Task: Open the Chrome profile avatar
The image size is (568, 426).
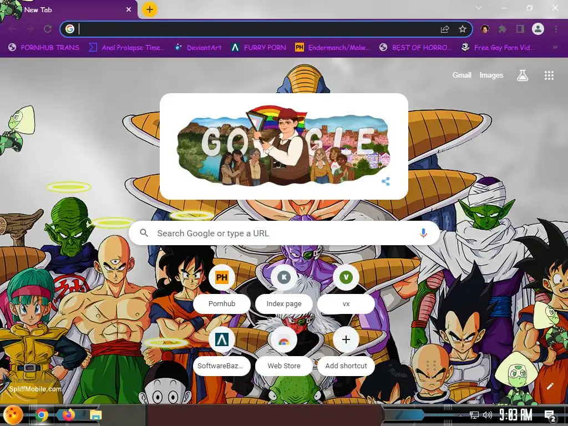Action: 538,29
